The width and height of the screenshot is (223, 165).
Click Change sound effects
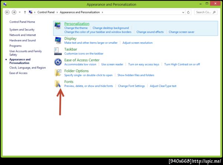(x=150, y=32)
